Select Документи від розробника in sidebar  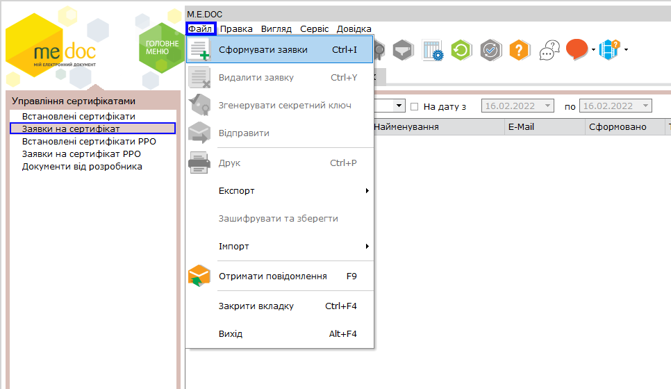coord(82,167)
